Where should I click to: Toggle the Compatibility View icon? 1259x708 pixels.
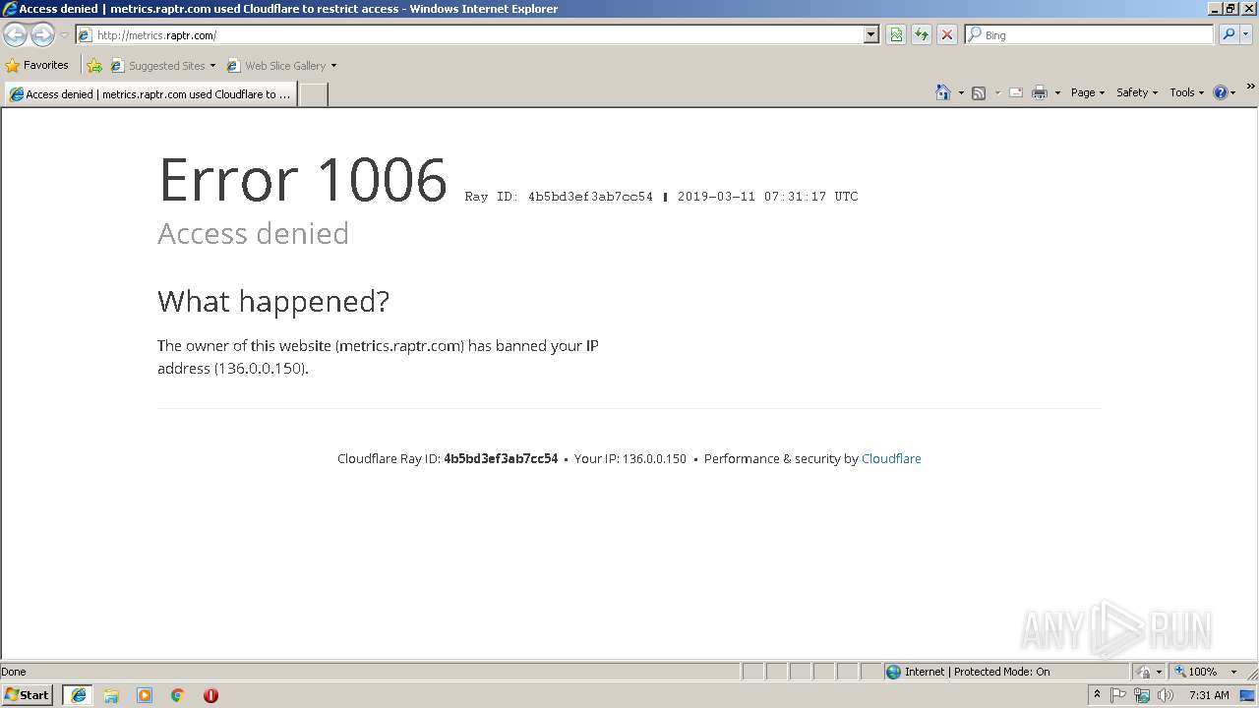(x=896, y=35)
